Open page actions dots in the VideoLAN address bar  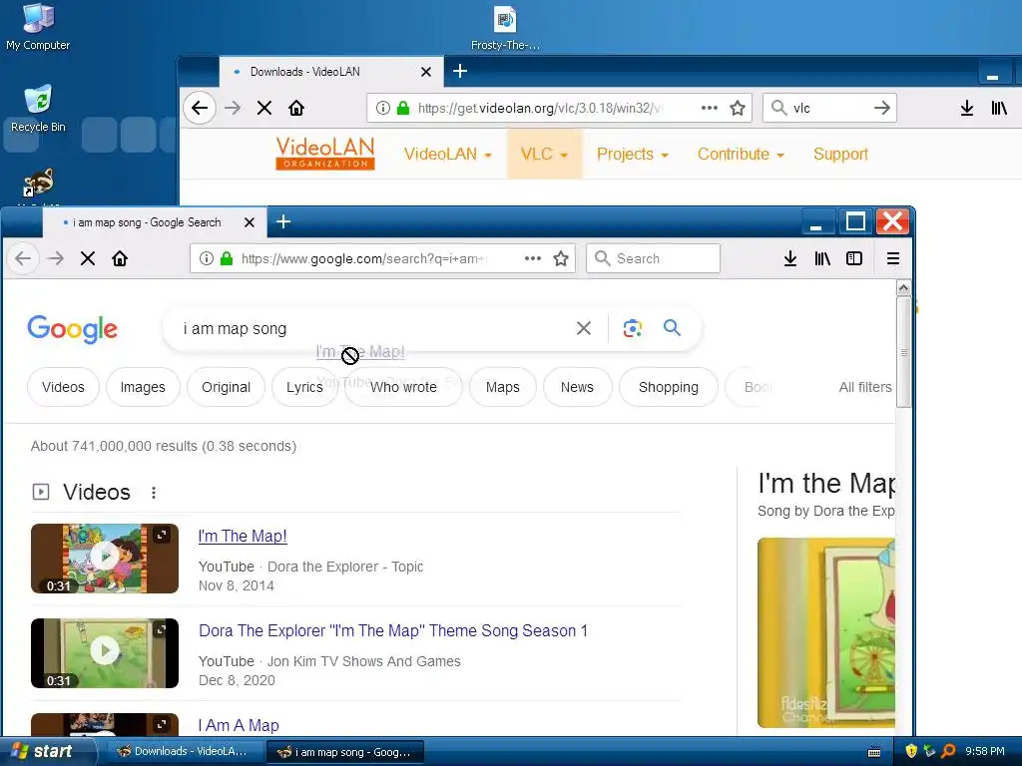[x=710, y=108]
